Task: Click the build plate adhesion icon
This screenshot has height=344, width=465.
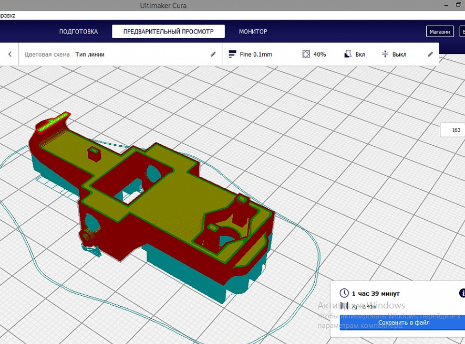Action: (385, 54)
